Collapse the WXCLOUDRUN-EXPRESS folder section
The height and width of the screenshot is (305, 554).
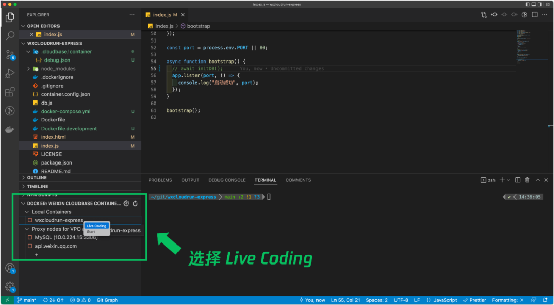point(23,43)
